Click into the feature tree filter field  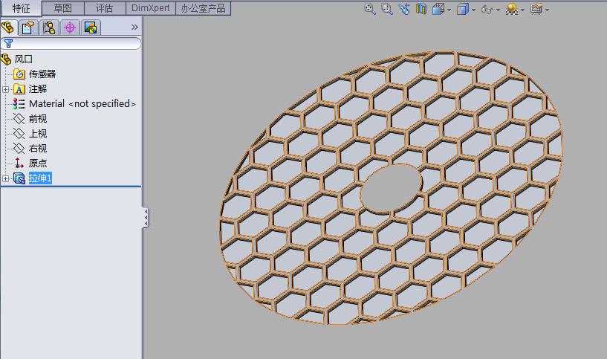[71, 43]
